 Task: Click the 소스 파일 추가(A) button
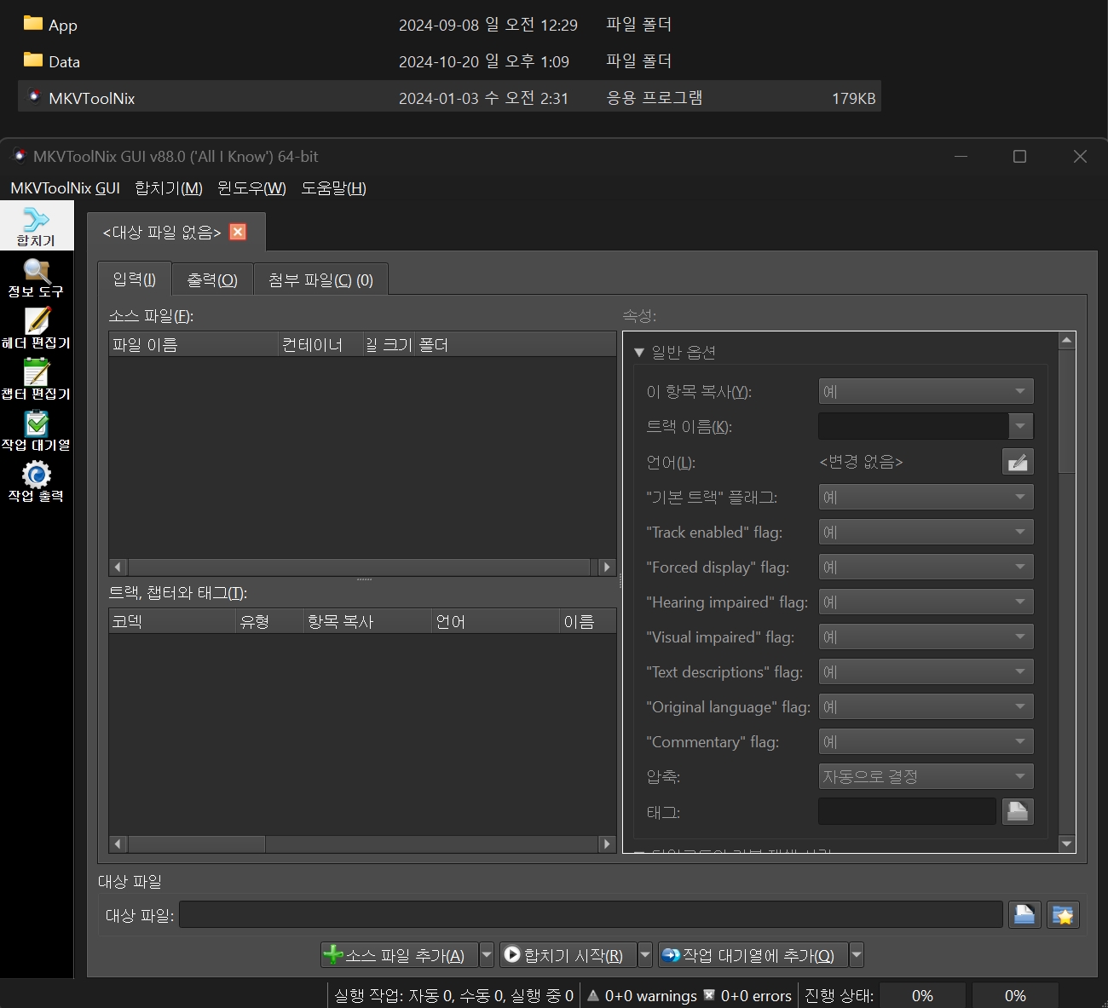[x=400, y=955]
